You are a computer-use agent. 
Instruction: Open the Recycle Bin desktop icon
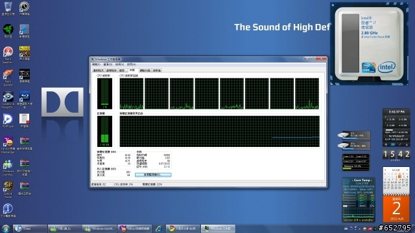click(x=8, y=8)
